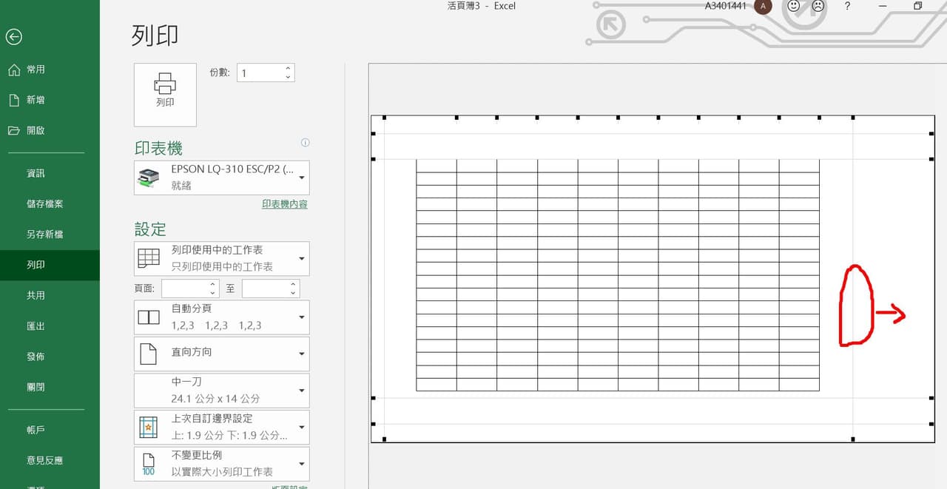Select the 自動分頁 collation icon
The height and width of the screenshot is (489, 947).
click(149, 317)
